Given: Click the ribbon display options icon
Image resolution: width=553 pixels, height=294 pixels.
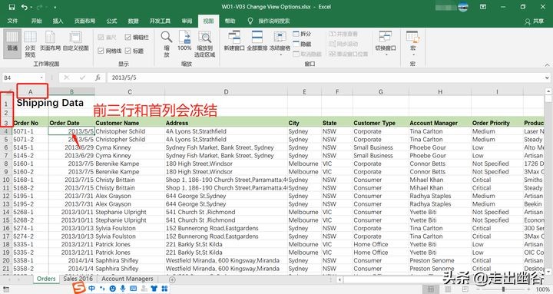Looking at the screenshot, I should pos(483,7).
